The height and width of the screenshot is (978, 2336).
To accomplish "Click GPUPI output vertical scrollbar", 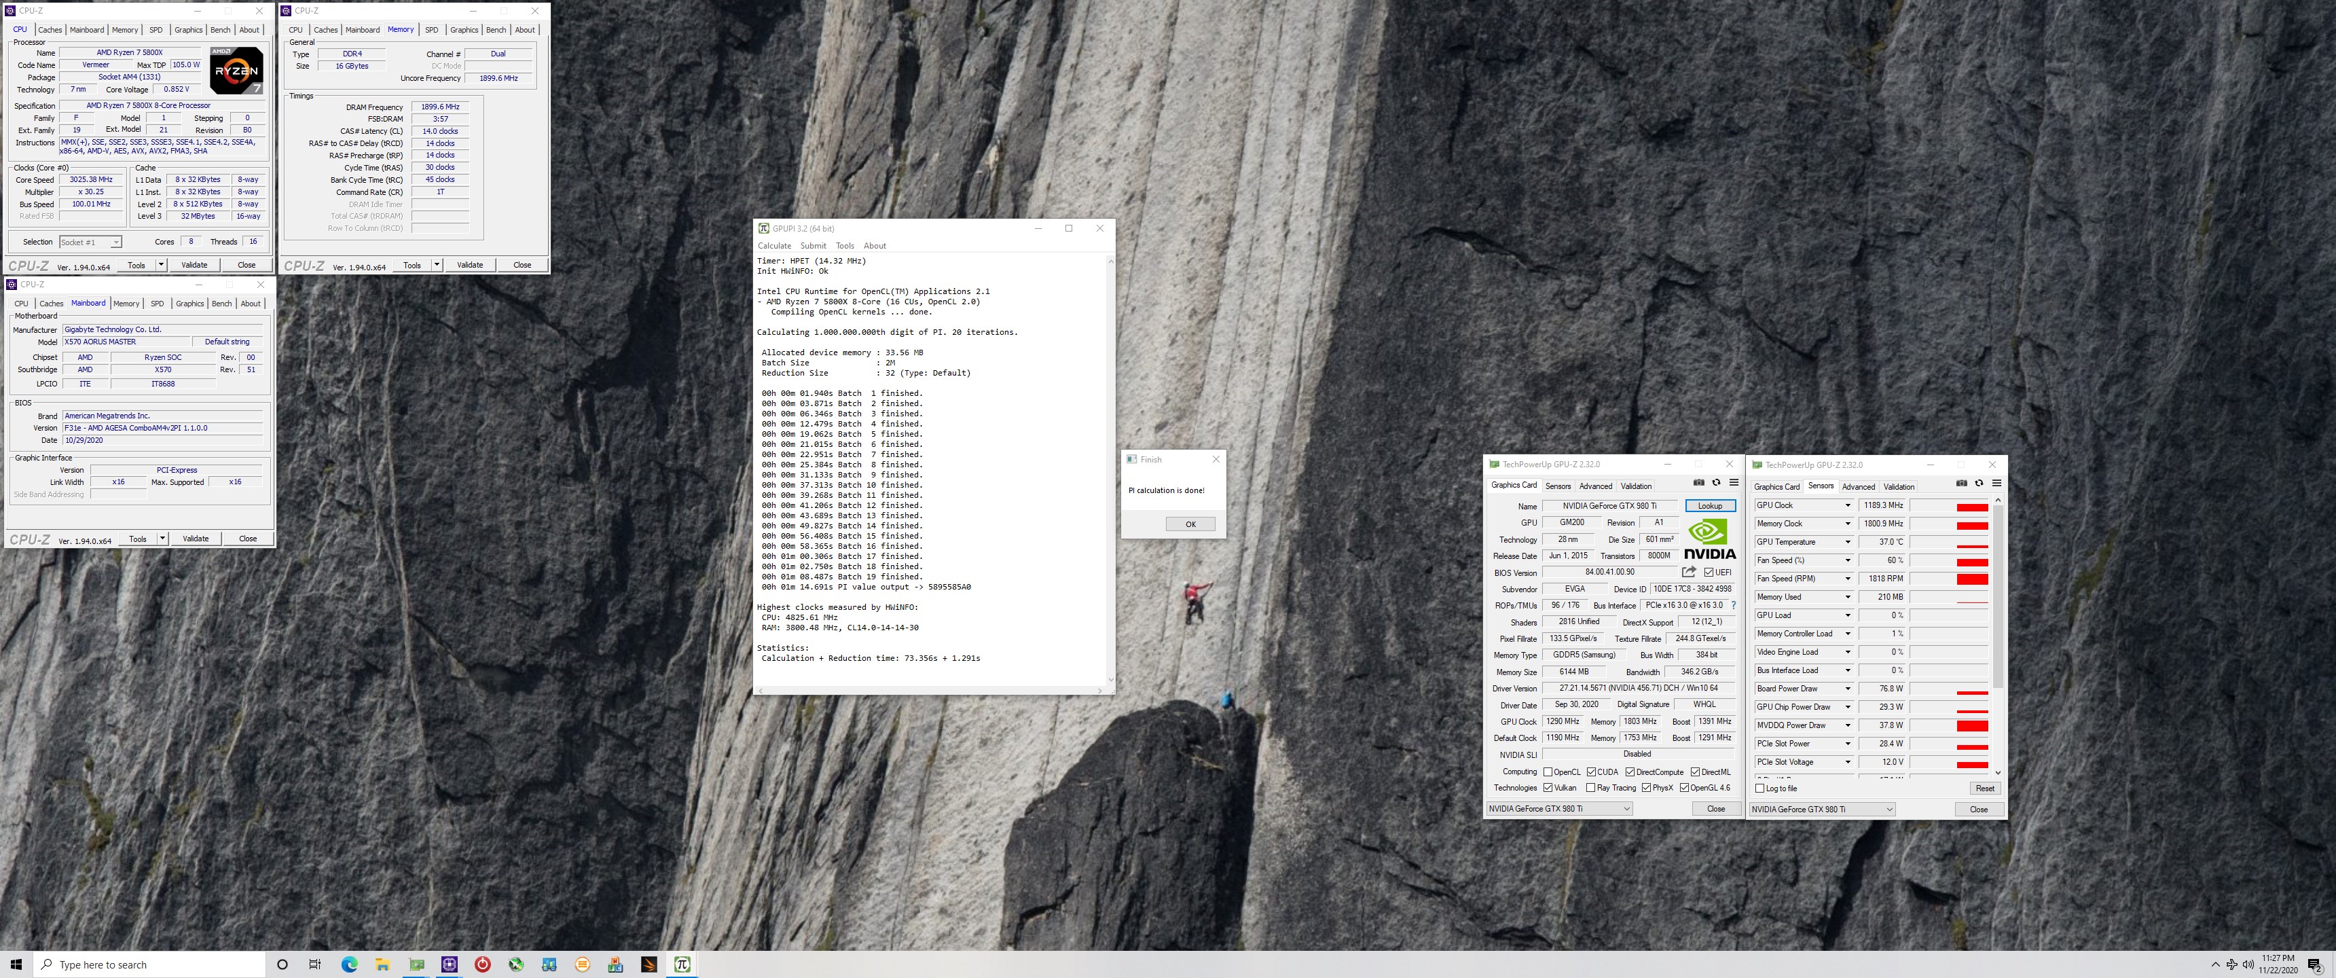I will pyautogui.click(x=1110, y=470).
